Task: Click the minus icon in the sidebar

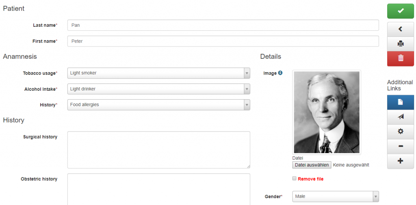Action: tap(400, 146)
